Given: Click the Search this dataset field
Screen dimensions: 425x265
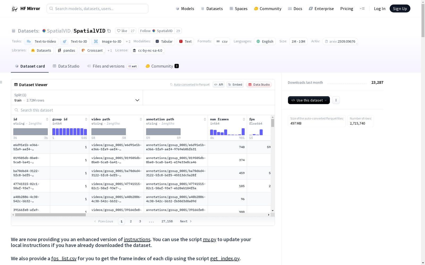Looking at the screenshot, I should pos(143,110).
